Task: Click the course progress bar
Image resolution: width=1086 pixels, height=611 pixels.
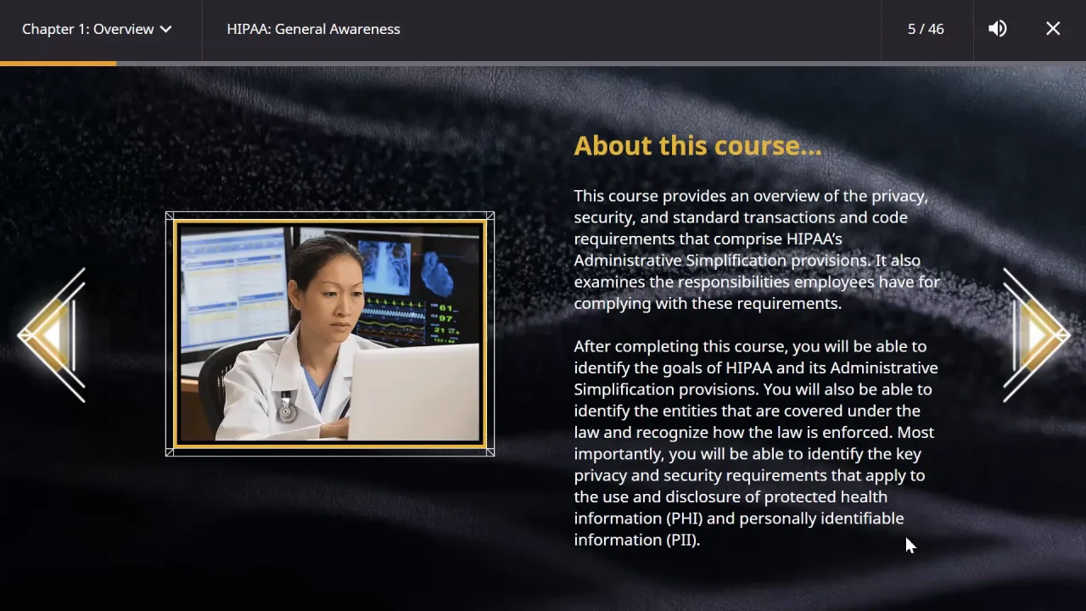Action: 543,63
